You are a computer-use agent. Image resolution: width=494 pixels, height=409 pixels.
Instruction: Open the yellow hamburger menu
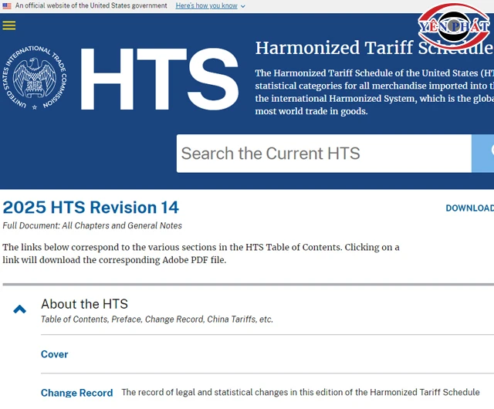[x=9, y=25]
